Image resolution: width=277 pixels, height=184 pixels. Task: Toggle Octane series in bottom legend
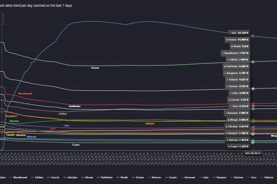(x=138, y=178)
